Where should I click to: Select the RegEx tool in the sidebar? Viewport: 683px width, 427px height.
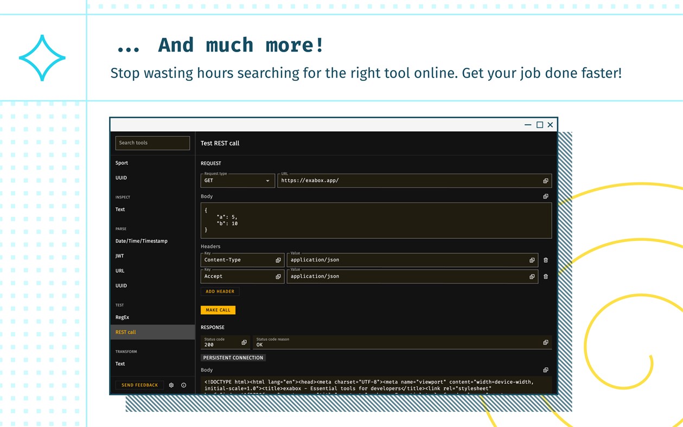click(x=122, y=317)
